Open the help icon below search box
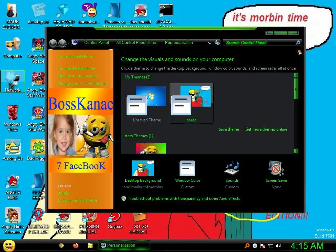The height and width of the screenshot is (252, 336). pos(299,52)
